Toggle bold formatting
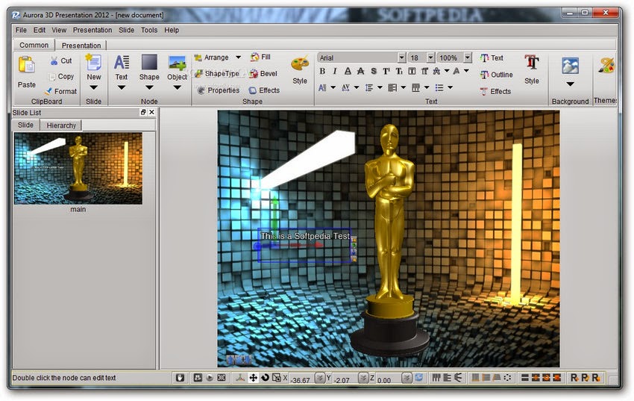This screenshot has width=634, height=401. click(x=322, y=71)
